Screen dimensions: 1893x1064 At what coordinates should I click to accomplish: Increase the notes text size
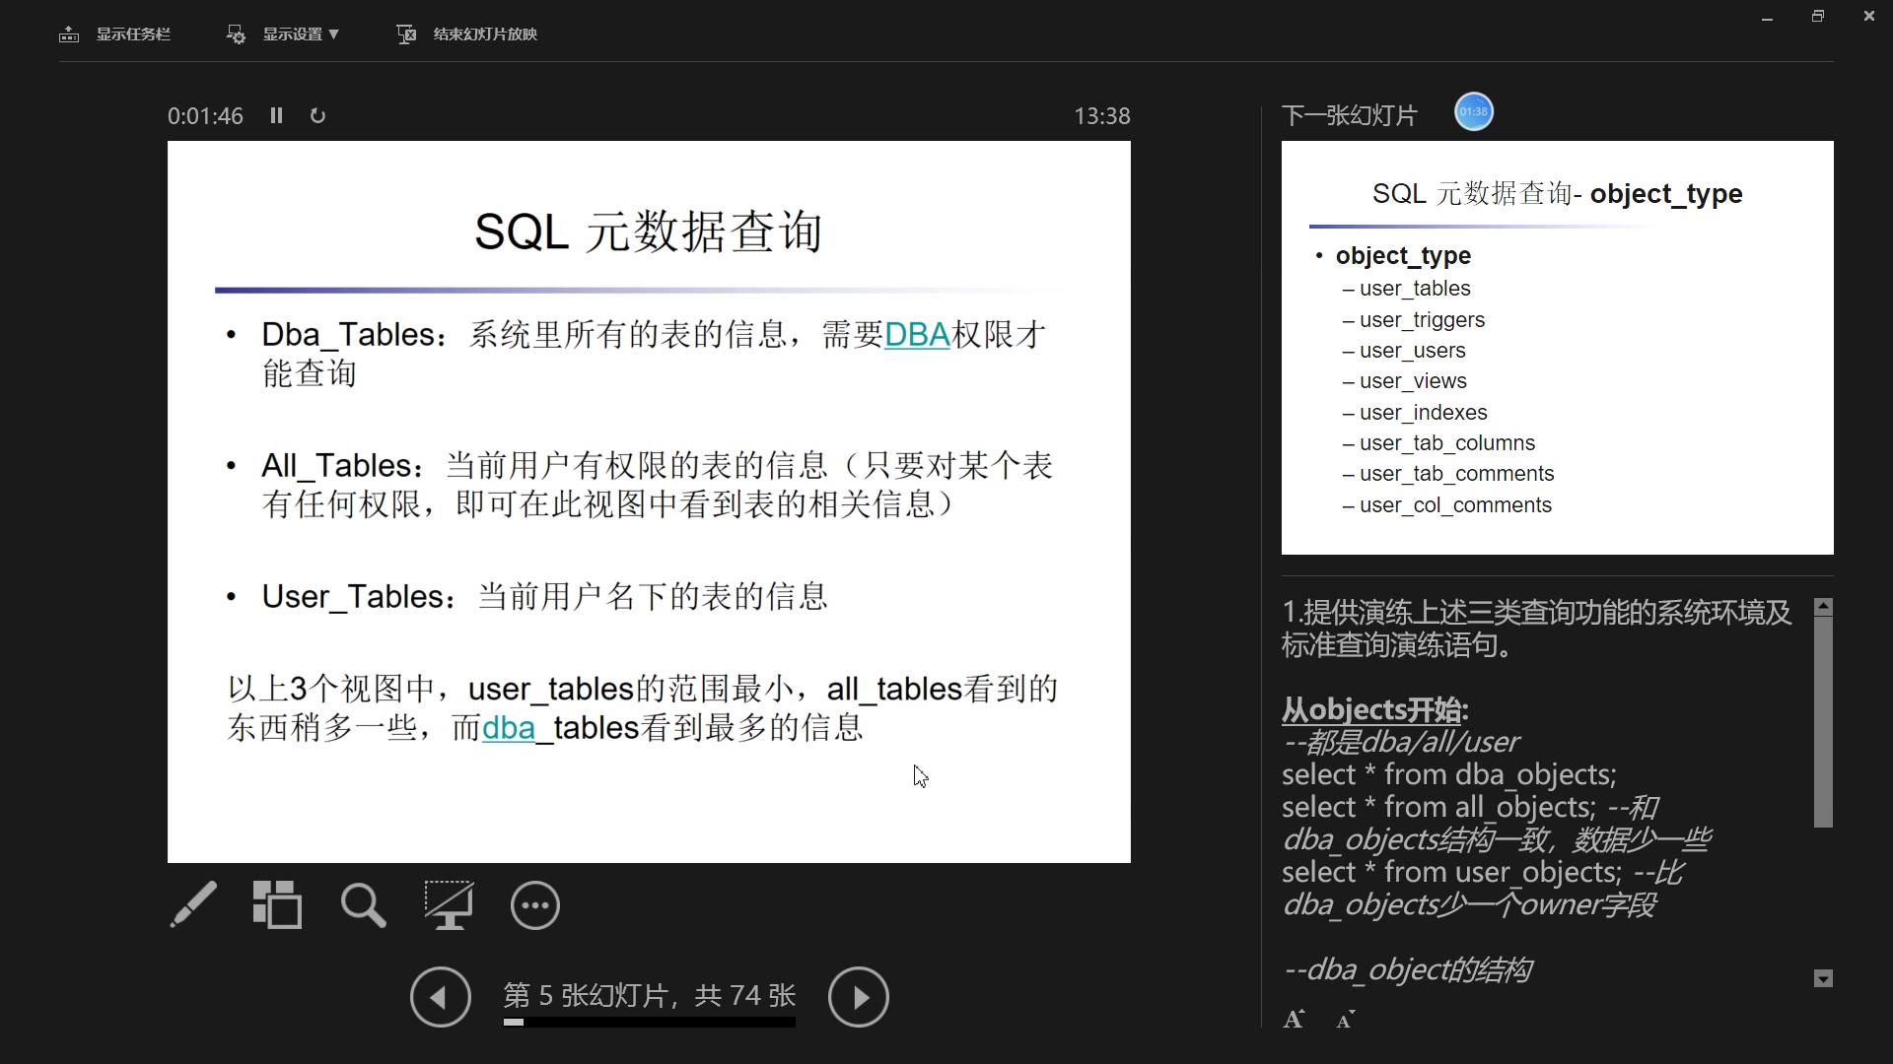pos(1294,1020)
